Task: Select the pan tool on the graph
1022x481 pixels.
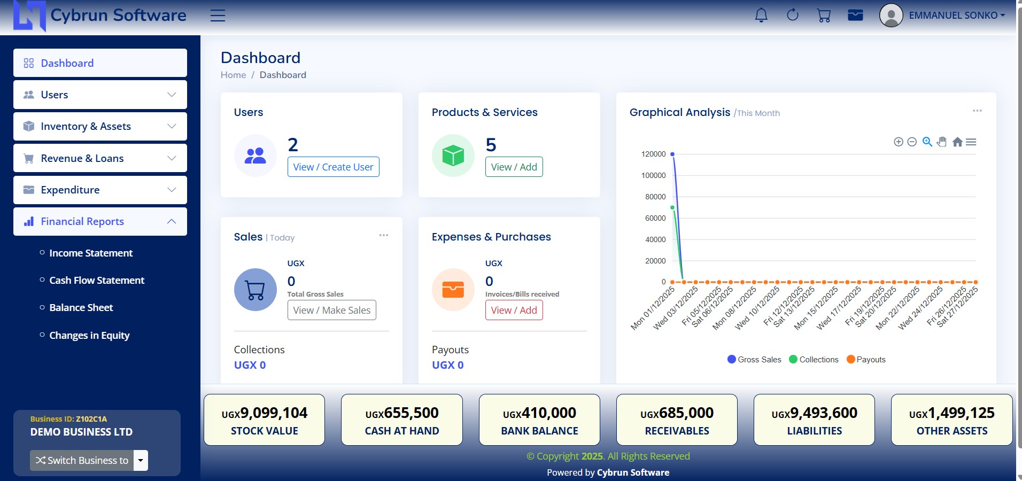Action: pos(941,142)
